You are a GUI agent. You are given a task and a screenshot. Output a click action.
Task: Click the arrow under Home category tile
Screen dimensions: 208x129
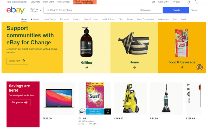pyautogui.click(x=134, y=67)
